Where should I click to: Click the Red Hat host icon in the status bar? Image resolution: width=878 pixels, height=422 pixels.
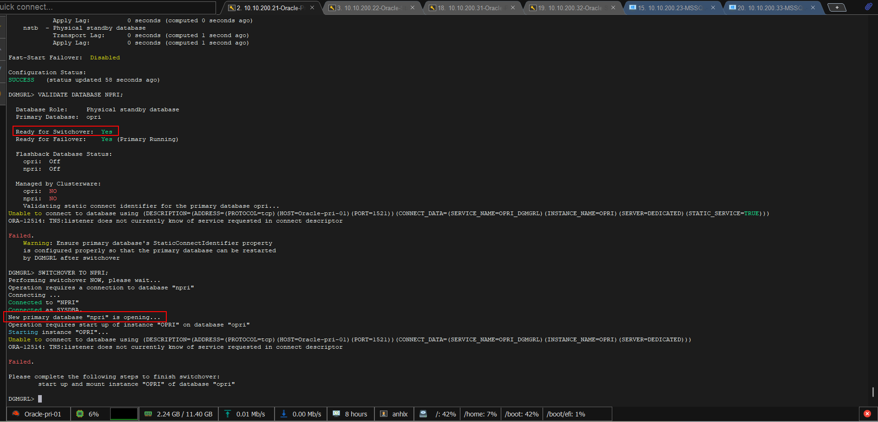tap(16, 414)
